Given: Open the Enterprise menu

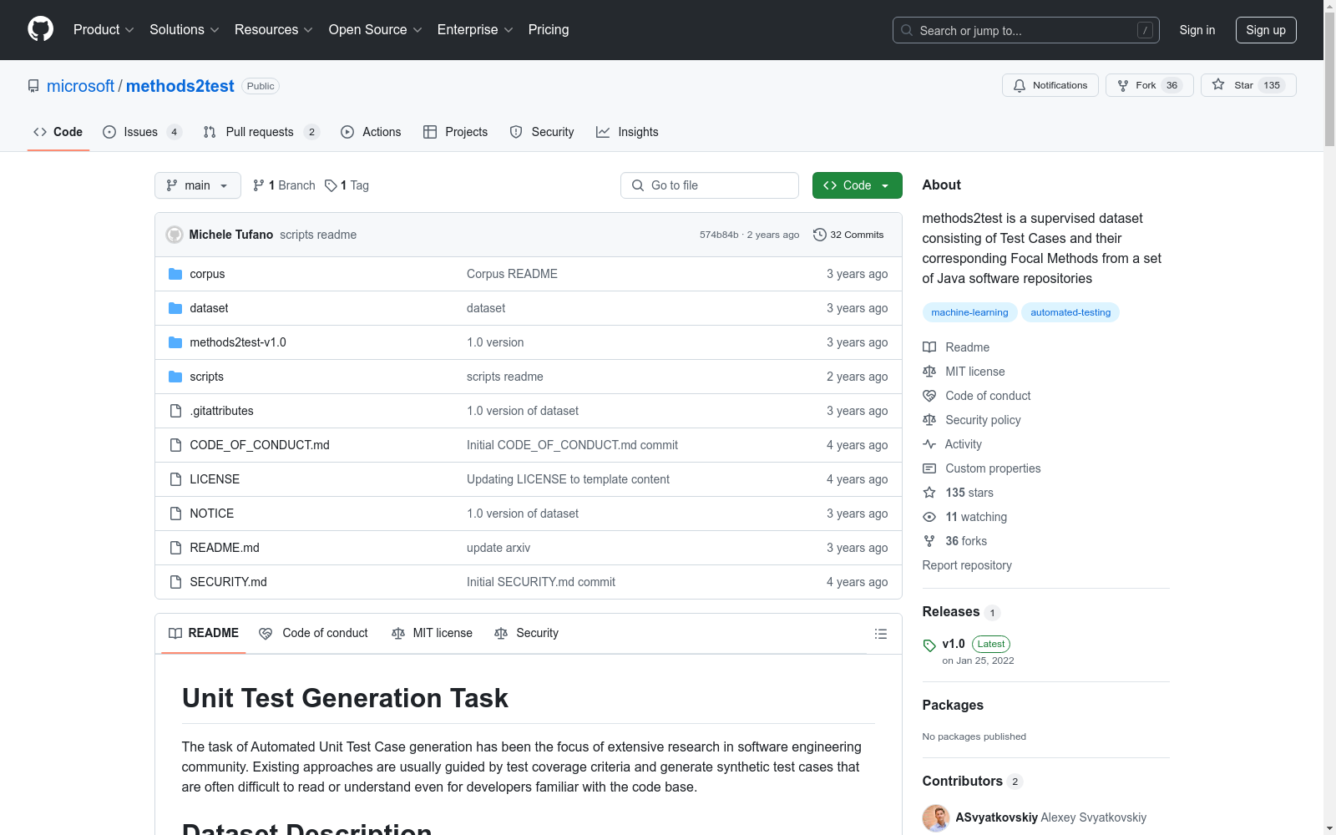Looking at the screenshot, I should point(475,29).
